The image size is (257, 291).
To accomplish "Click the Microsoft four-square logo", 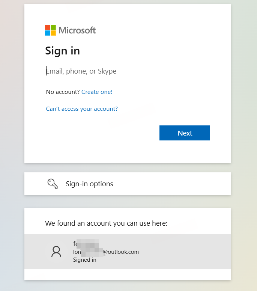I will tap(50, 30).
